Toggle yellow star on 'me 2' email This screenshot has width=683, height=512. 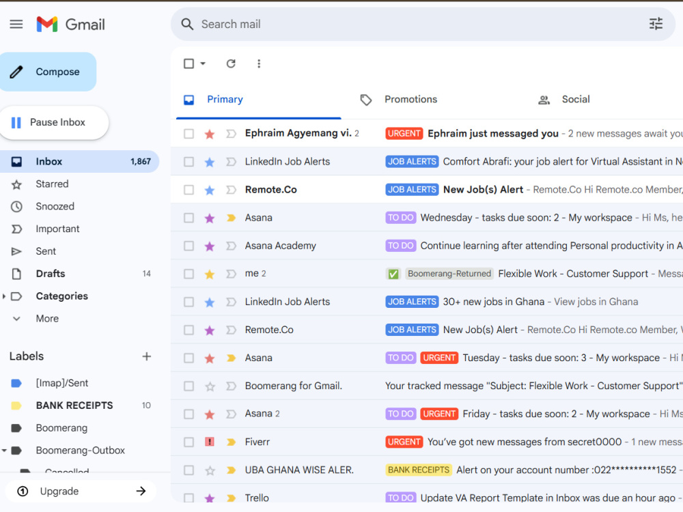point(210,274)
